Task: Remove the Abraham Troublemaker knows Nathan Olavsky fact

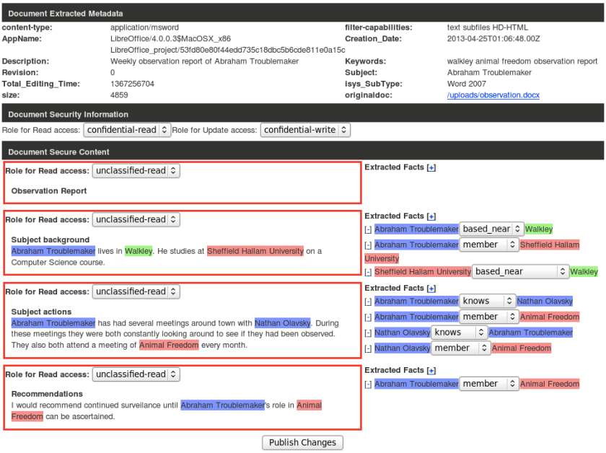Action: (x=368, y=302)
